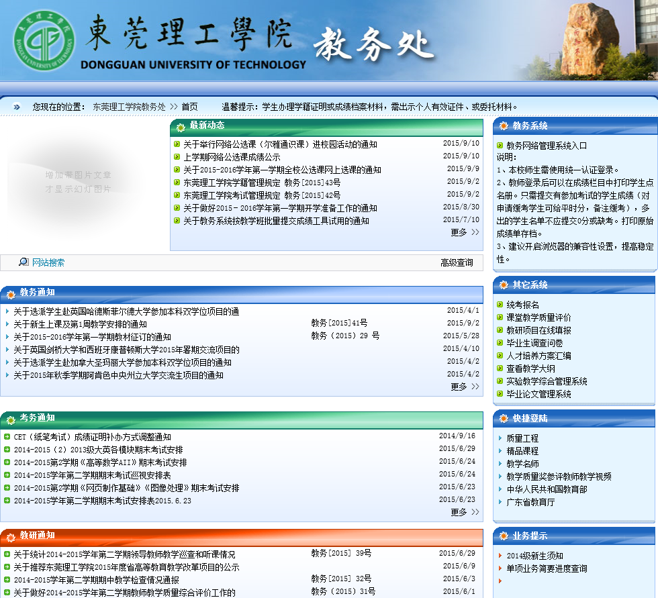658x598 pixels.
Task: Open 更多 link in 最新动态 panel
Action: coord(465,232)
